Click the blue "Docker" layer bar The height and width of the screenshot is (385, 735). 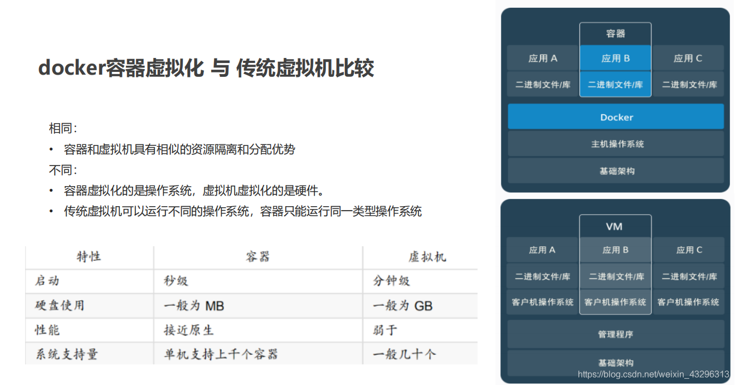pyautogui.click(x=616, y=117)
